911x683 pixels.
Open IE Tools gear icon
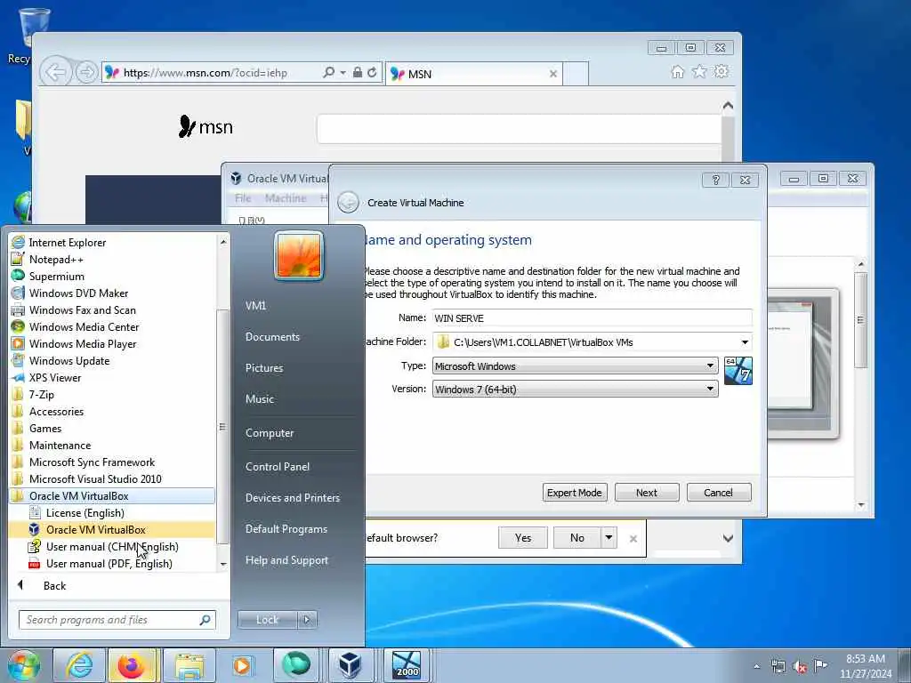[x=721, y=71]
